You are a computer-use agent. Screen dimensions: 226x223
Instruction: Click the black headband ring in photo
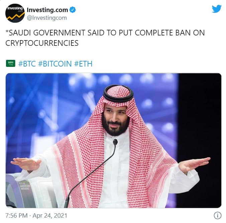click(118, 93)
